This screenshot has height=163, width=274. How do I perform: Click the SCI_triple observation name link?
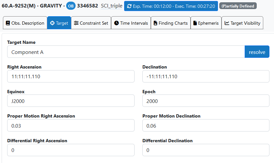coord(111,6)
